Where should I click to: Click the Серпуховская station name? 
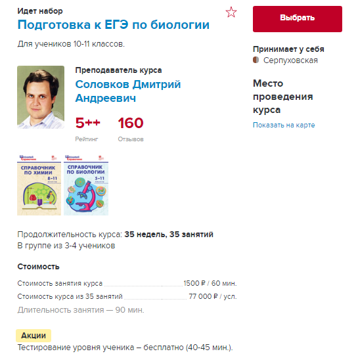pos(290,60)
